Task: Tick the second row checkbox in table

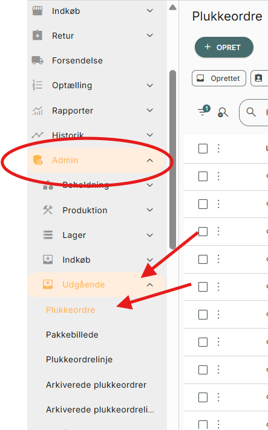Action: (x=203, y=176)
